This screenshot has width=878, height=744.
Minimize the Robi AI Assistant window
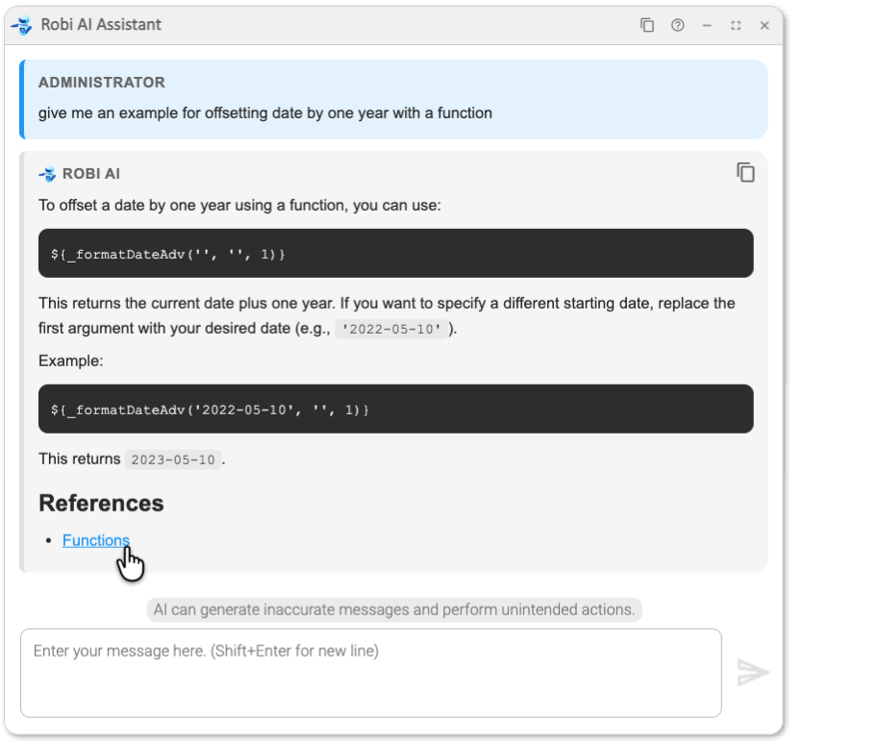707,26
